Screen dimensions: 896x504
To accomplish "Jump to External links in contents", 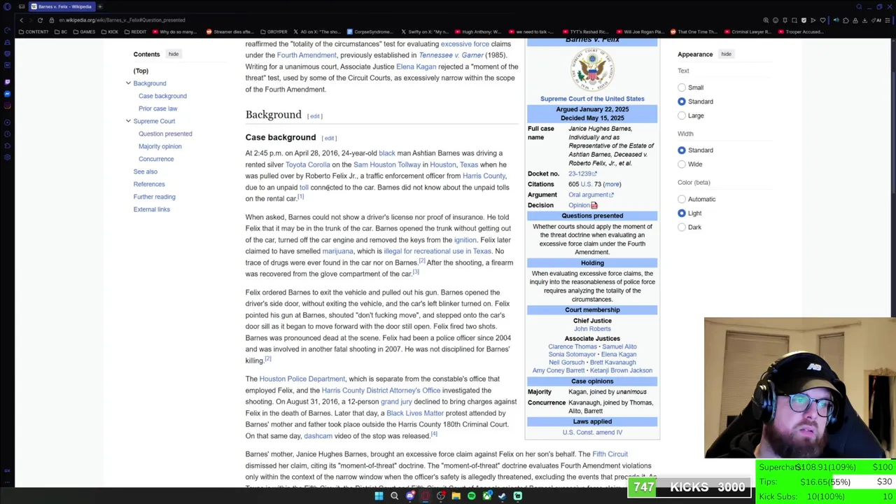I will (152, 209).
